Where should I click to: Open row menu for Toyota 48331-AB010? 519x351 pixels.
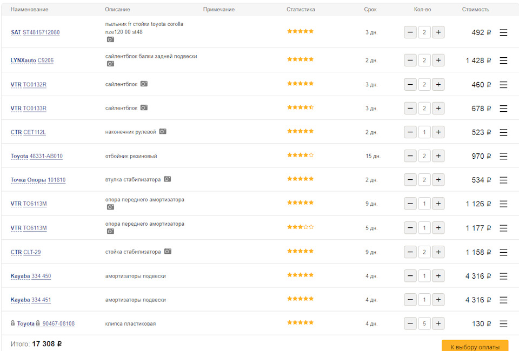coord(503,156)
